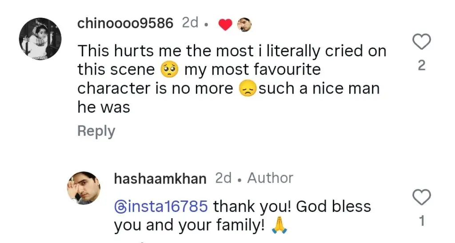
Task: View the 1 like on hashaamkhan's reply
Action: (422, 221)
